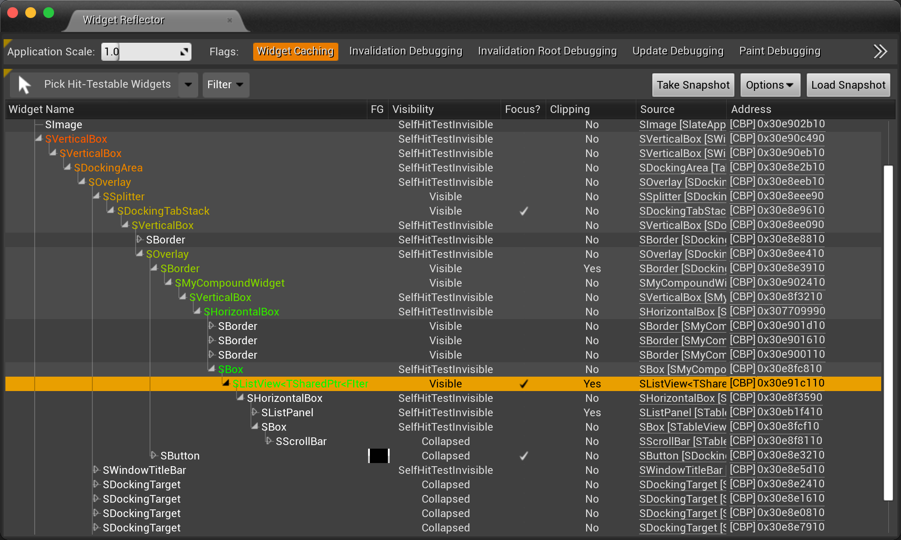
Task: Click Clipping 'Yes' in SListPanel row
Action: (592, 413)
